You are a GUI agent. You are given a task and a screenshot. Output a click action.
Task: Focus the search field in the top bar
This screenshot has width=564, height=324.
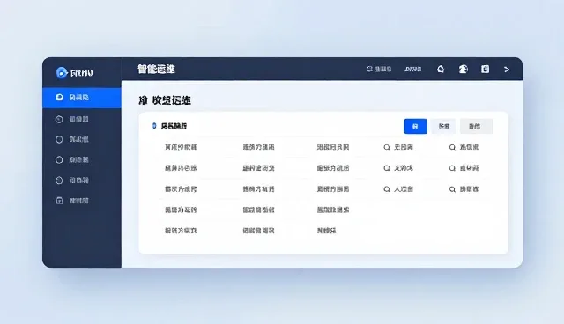click(x=379, y=69)
